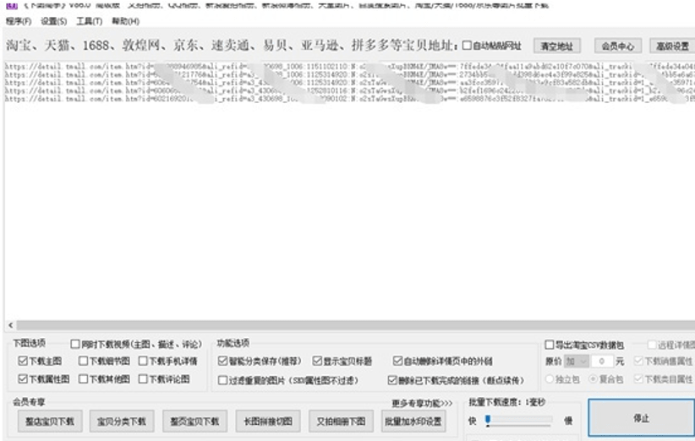695x441 pixels.
Task: Click the 更多专享功能>>> link
Action: [x=422, y=403]
